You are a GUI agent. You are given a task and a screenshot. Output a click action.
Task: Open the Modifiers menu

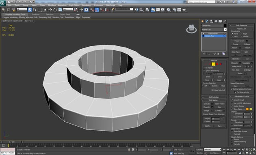[x=52, y=5]
